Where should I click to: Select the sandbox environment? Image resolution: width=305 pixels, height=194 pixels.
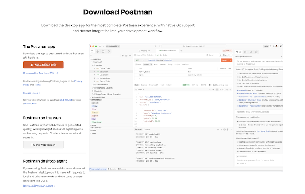pyautogui.click(x=96, y=122)
